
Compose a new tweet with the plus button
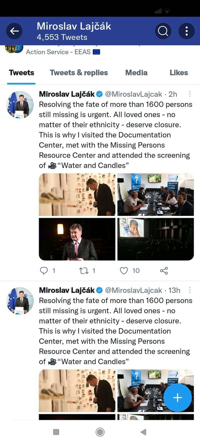[x=178, y=398]
